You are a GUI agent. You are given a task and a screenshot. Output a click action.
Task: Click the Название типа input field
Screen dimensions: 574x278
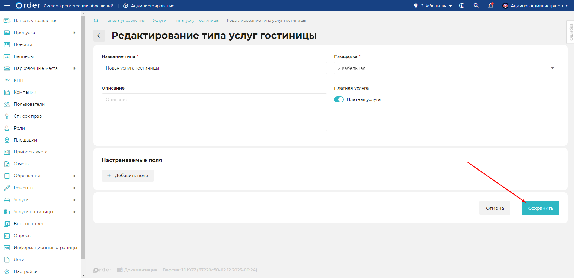[214, 68]
